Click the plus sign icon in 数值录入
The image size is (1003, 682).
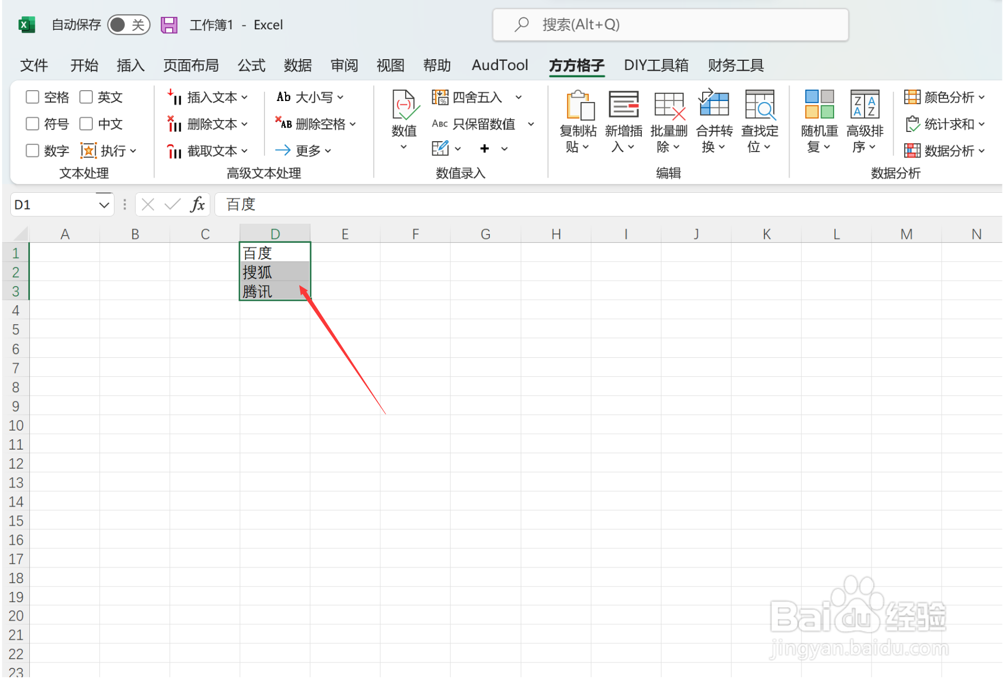click(x=484, y=148)
